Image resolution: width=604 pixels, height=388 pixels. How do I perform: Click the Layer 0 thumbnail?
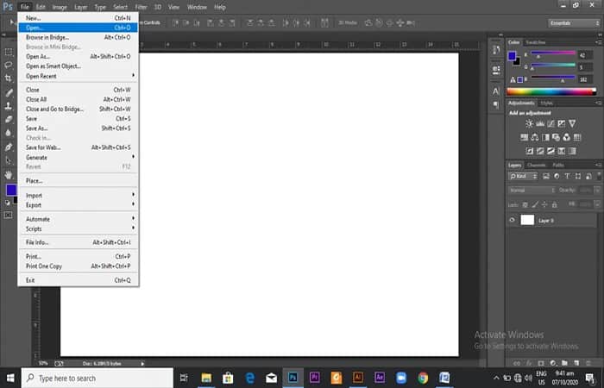pos(527,220)
